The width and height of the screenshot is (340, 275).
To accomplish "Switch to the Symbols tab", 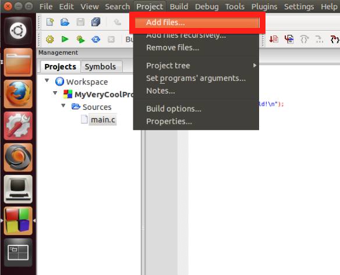I will coord(100,66).
